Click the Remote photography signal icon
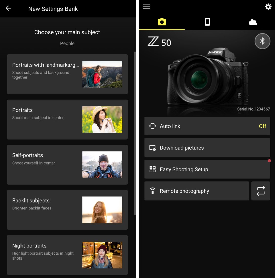 click(152, 191)
